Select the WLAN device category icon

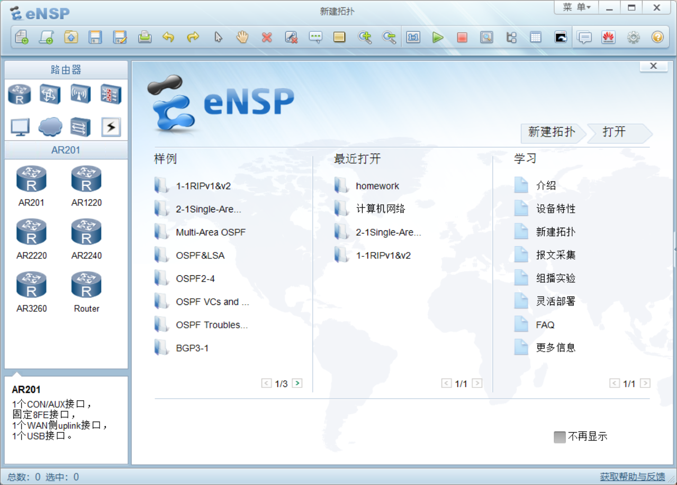pos(80,95)
